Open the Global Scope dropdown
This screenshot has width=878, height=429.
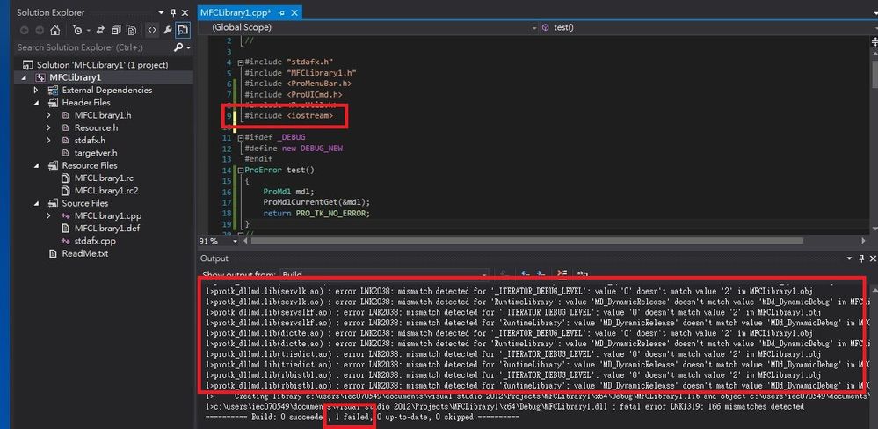point(371,27)
